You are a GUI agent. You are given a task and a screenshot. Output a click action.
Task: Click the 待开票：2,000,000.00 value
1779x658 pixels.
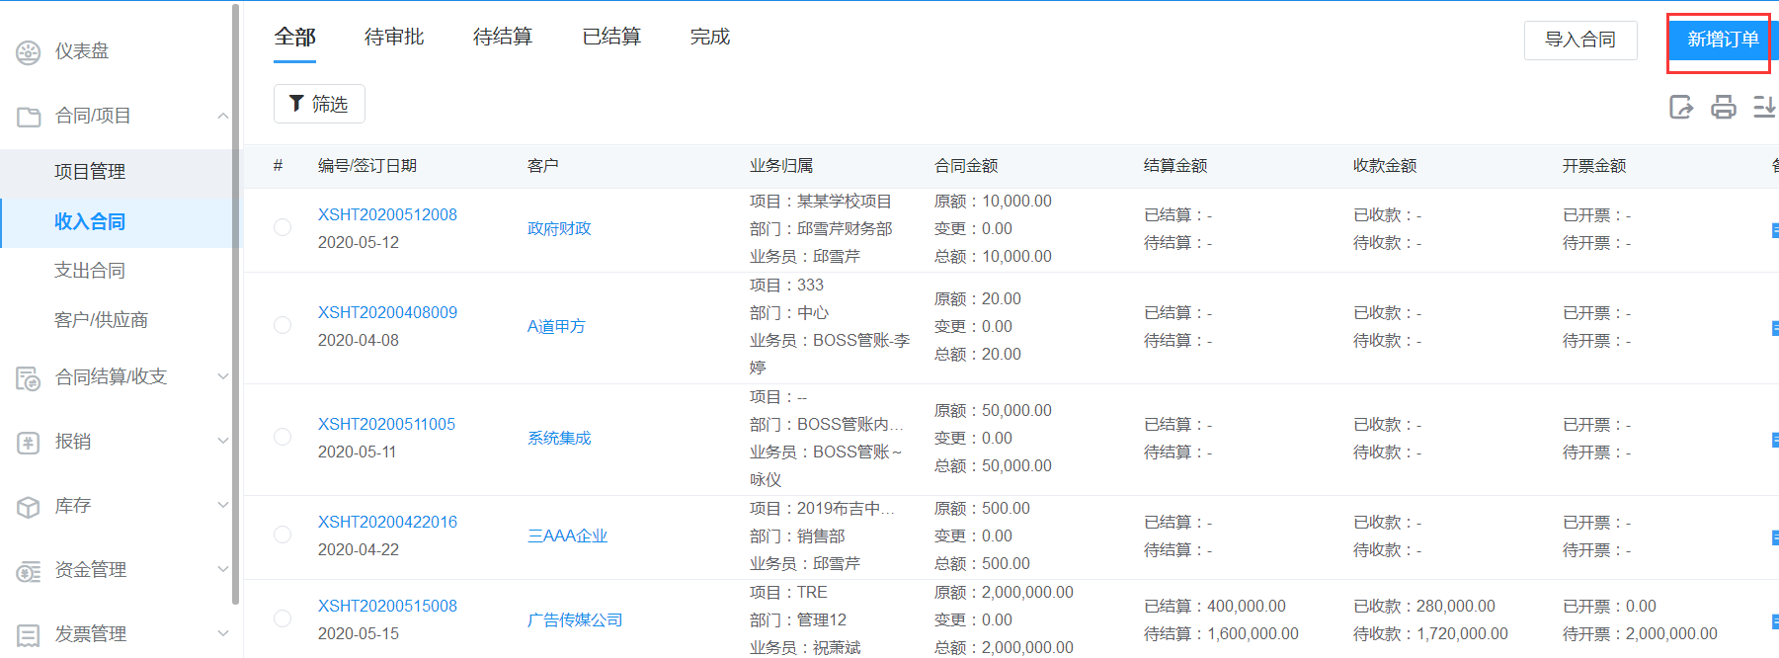click(x=1640, y=633)
